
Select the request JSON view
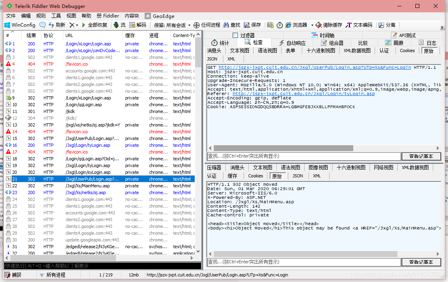pyautogui.click(x=212, y=59)
